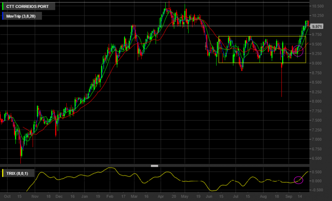Click the May label on the time axis
The height and width of the screenshot is (201, 332).
[184, 196]
